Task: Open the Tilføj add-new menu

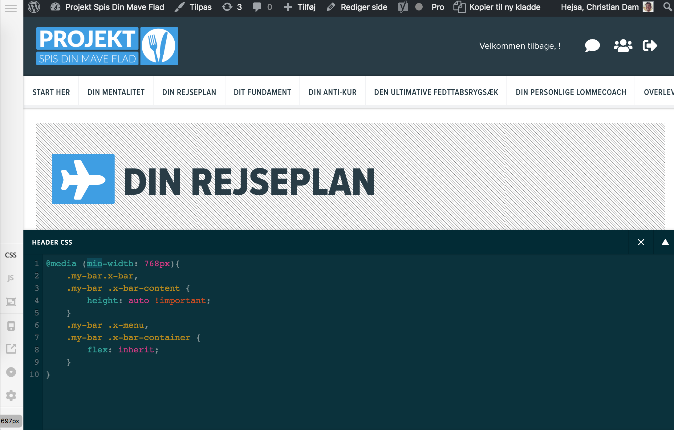Action: pos(300,7)
